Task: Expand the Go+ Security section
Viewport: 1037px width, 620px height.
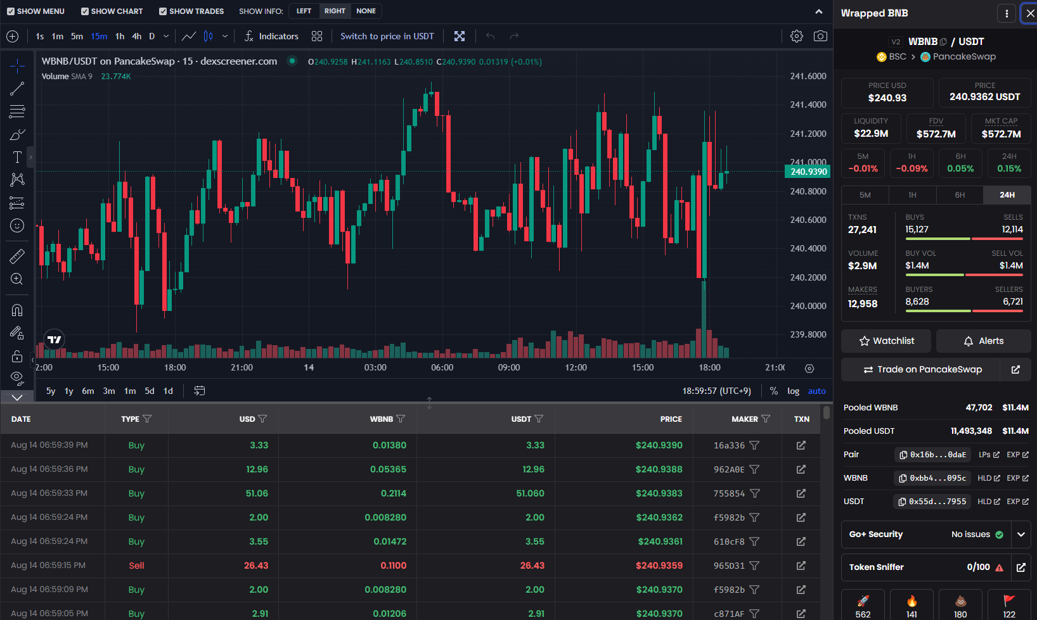Action: point(1021,535)
